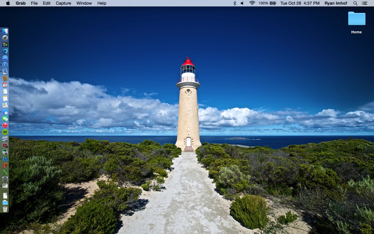This screenshot has width=374, height=234.
Task: Click the blue swirl app icon below Mission Control
Action: pyautogui.click(x=5, y=51)
